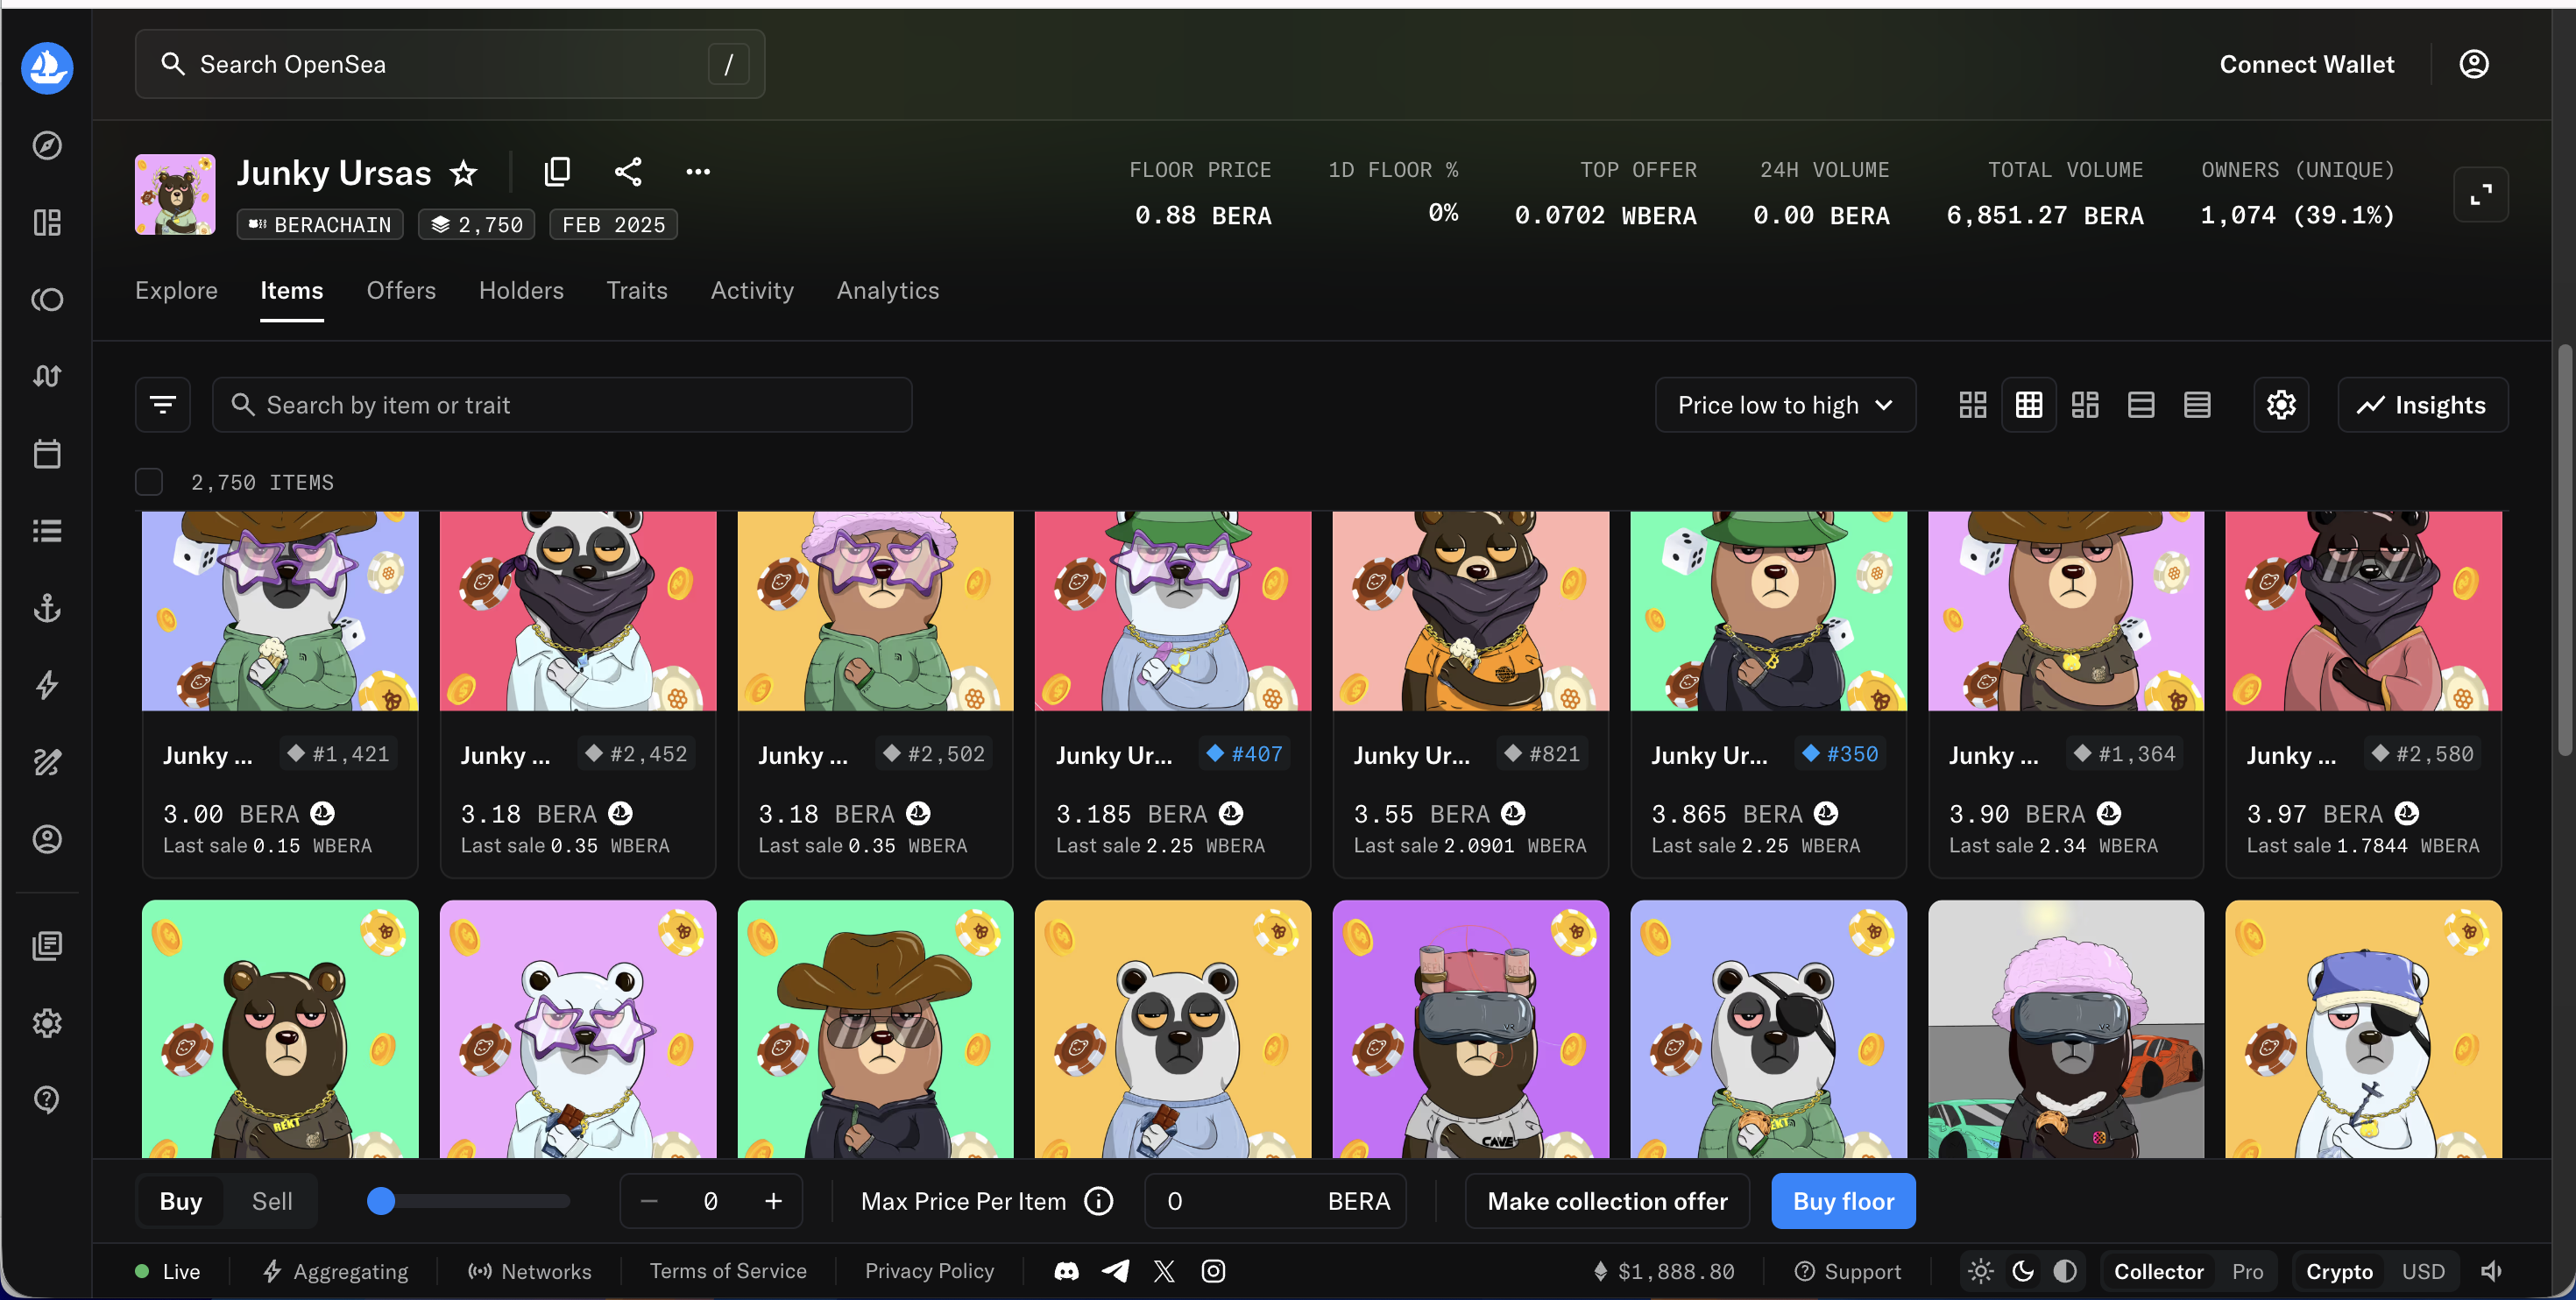This screenshot has height=1300, width=2576.
Task: Open the Privacy Policy link
Action: click(x=929, y=1271)
